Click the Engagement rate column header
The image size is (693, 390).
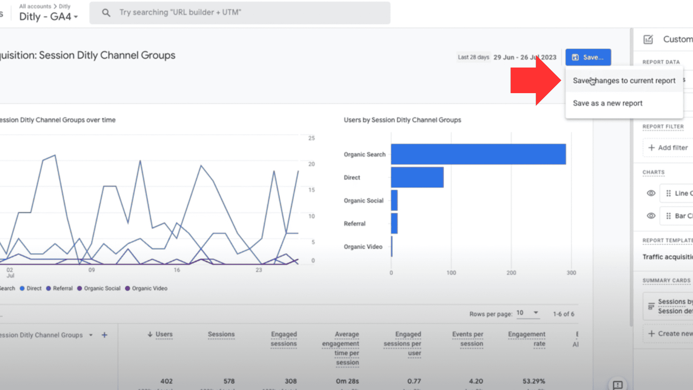(527, 339)
